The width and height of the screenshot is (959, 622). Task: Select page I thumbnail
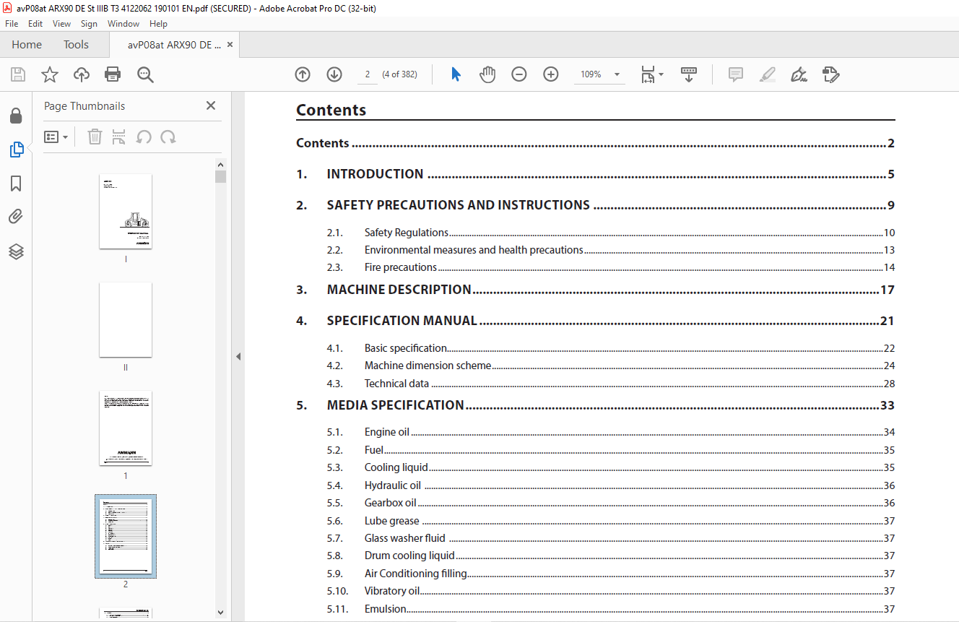pyautogui.click(x=126, y=211)
